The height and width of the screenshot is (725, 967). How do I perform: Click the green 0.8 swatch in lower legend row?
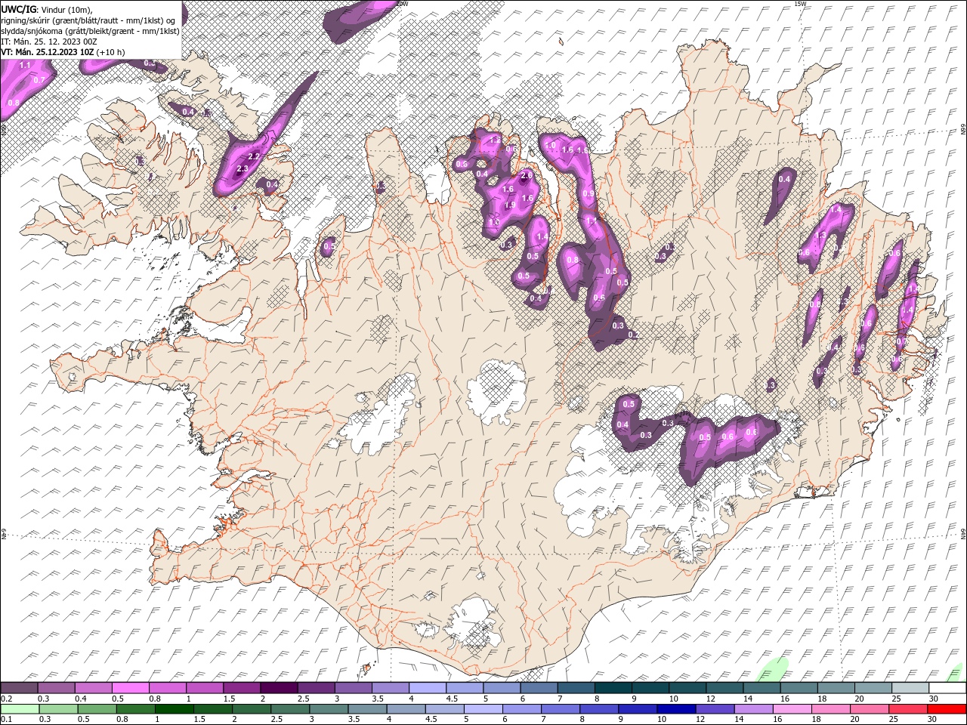136,709
